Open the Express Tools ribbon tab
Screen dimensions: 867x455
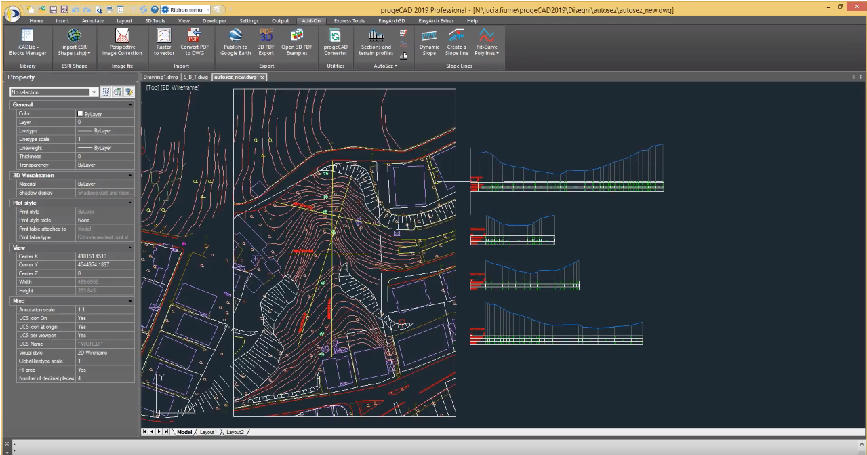[x=349, y=21]
